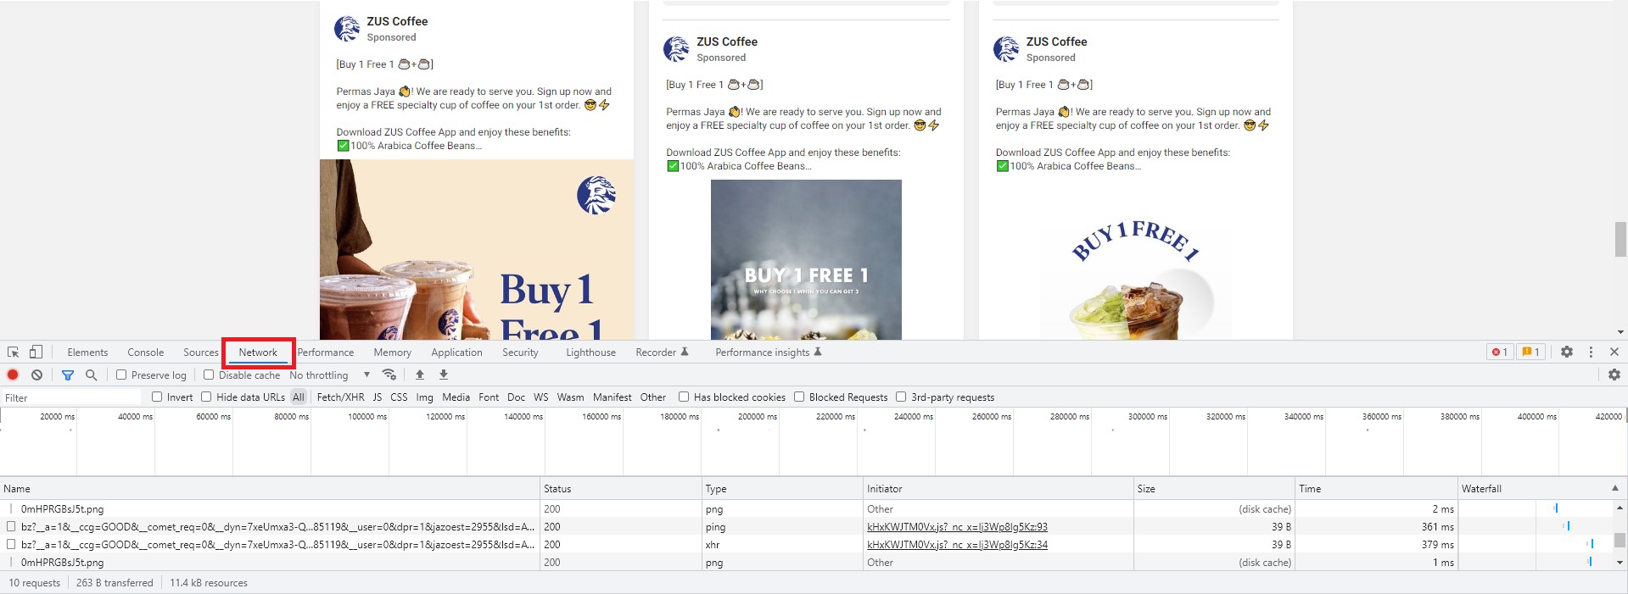Viewport: 1628px width, 594px height.
Task: Close the DevTools panel
Action: point(1614,352)
